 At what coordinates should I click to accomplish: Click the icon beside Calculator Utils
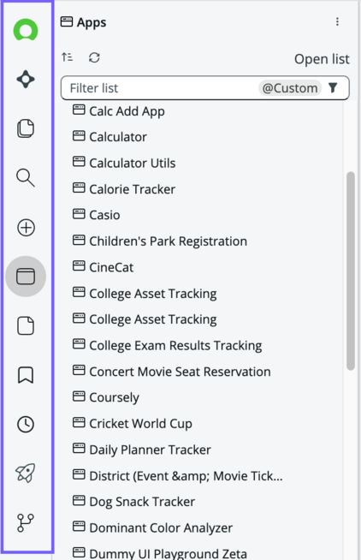pyautogui.click(x=79, y=162)
